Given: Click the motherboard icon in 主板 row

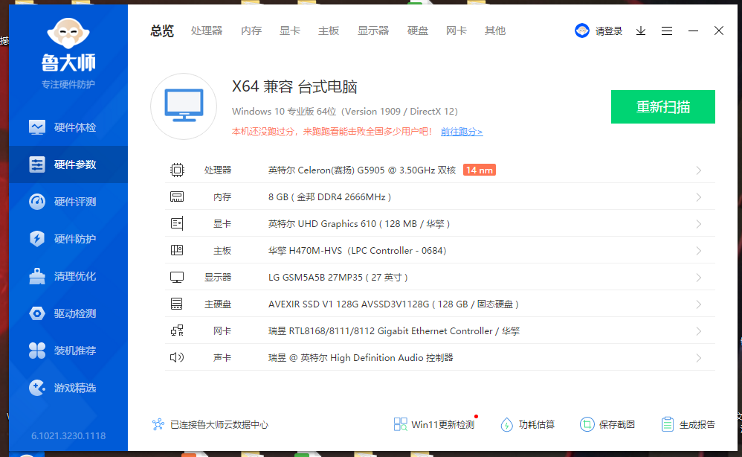Looking at the screenshot, I should [x=177, y=250].
